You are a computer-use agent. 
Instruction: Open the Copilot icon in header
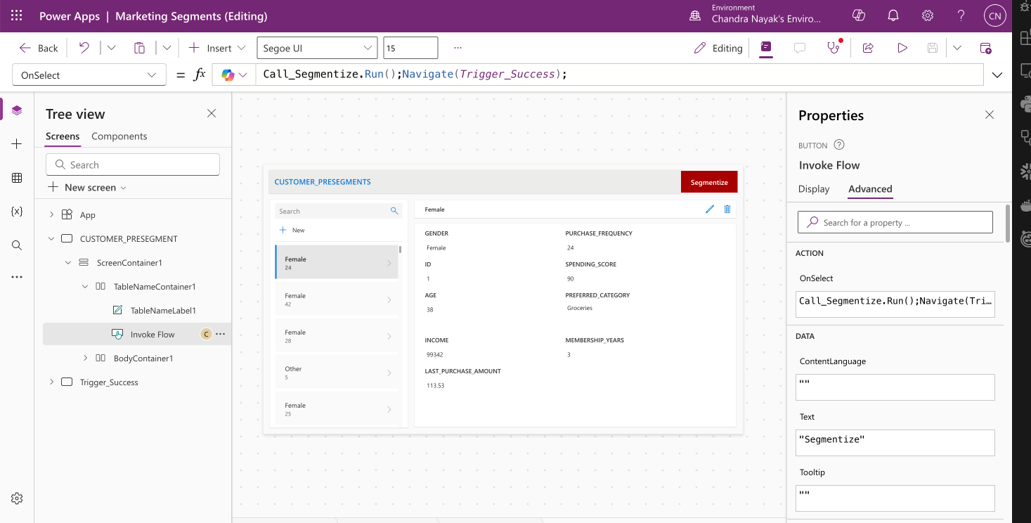click(x=858, y=15)
